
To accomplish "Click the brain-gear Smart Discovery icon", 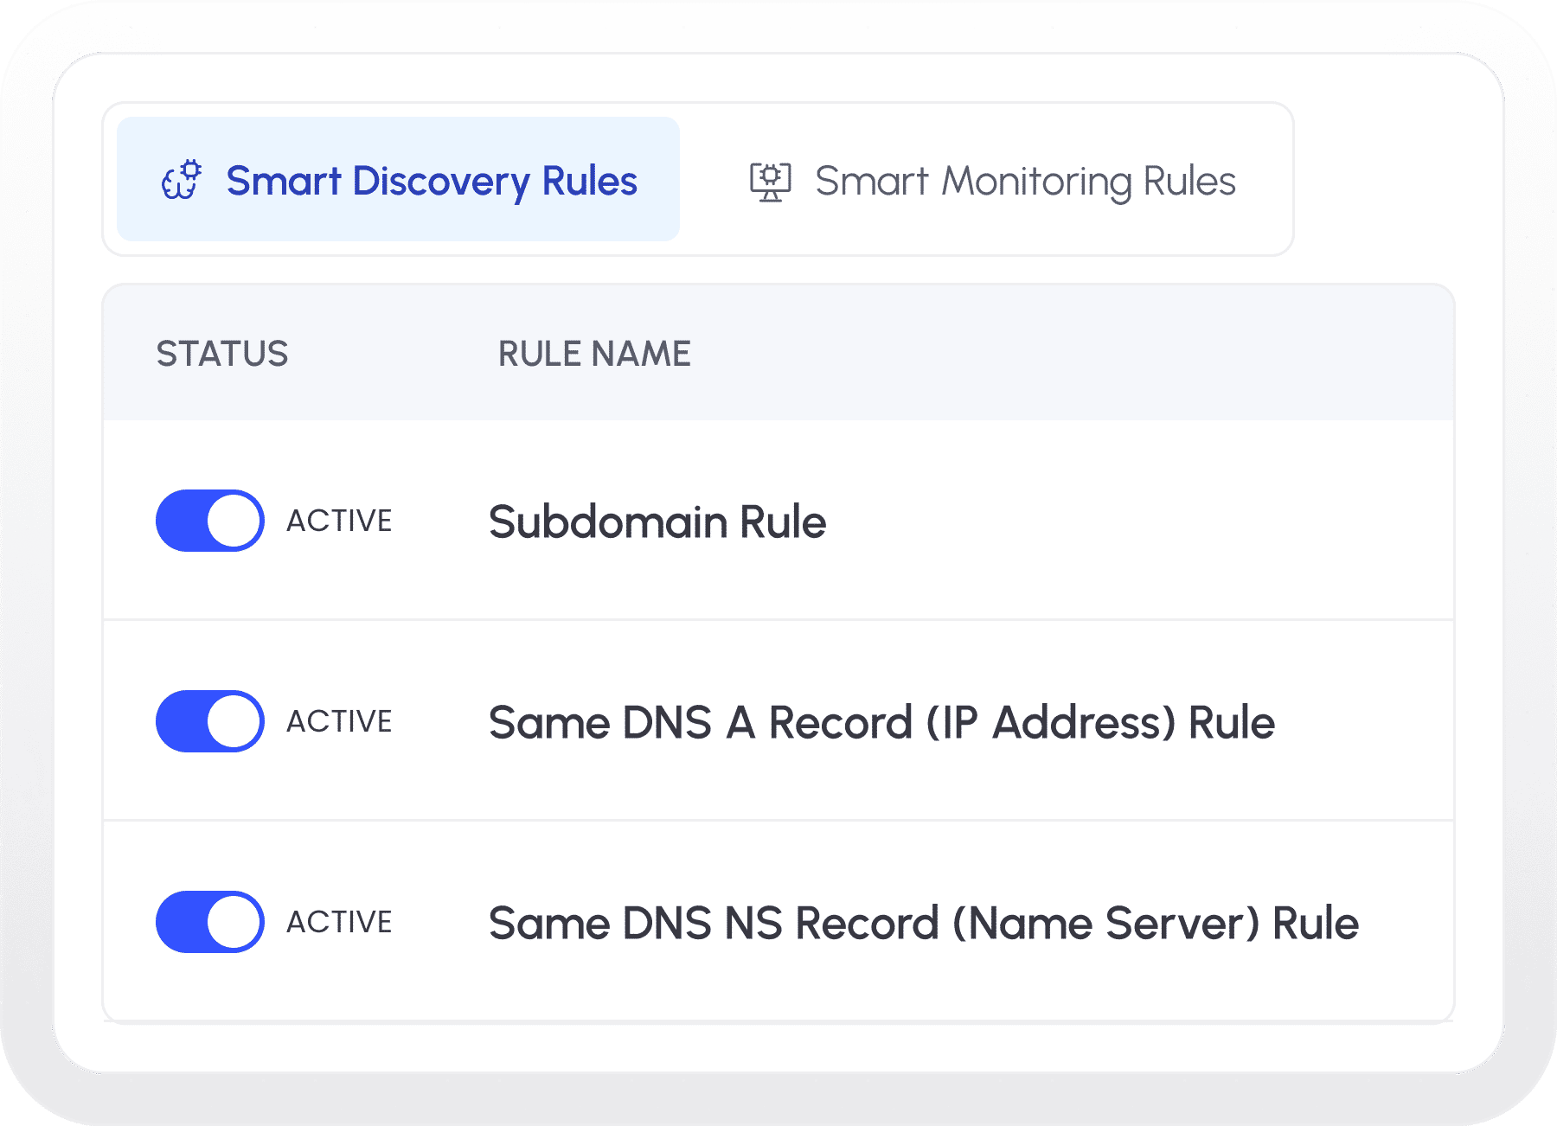I will tap(182, 180).
